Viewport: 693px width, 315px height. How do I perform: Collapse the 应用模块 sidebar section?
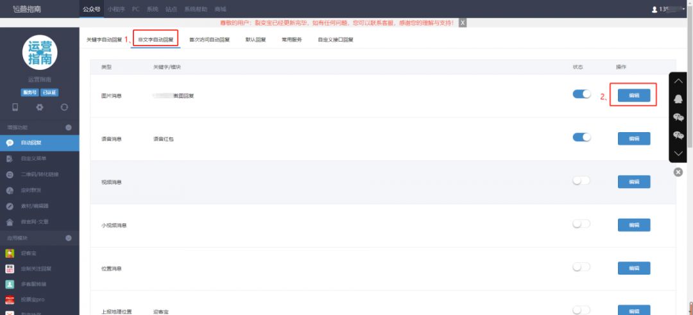[69, 238]
